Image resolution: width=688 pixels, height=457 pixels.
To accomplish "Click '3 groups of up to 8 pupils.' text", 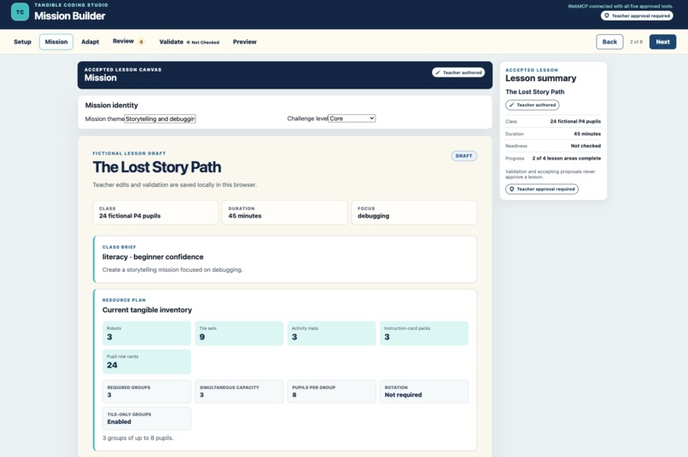I will [137, 437].
